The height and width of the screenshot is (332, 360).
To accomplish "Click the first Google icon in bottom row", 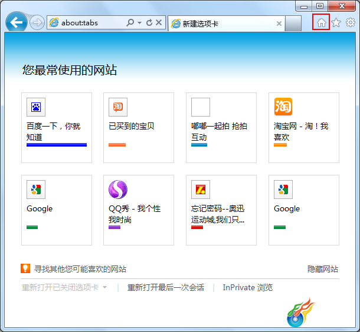I will point(36,190).
